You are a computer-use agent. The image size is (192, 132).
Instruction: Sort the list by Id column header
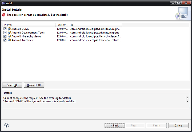click(95, 25)
